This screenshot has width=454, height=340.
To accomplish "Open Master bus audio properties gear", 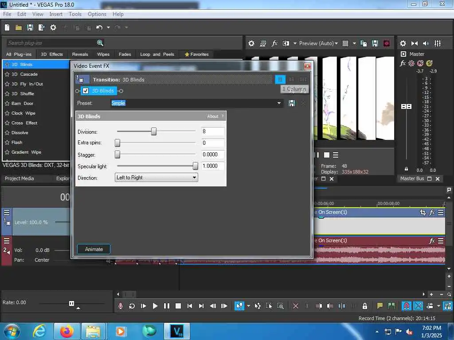I will pos(403,43).
